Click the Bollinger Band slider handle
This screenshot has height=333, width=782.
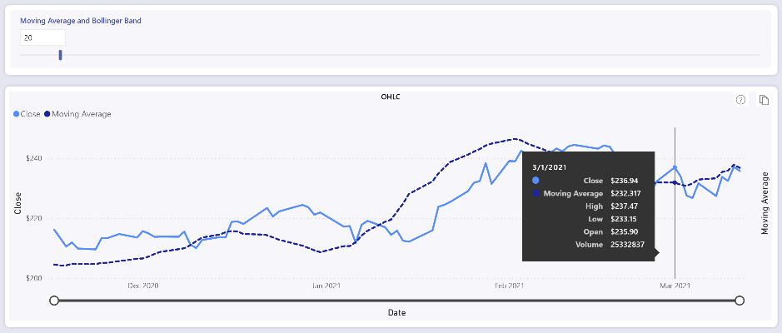(60, 55)
